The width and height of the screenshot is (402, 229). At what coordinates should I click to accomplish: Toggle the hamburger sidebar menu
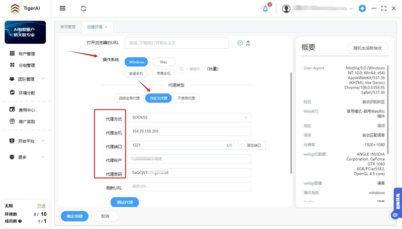pos(62,8)
